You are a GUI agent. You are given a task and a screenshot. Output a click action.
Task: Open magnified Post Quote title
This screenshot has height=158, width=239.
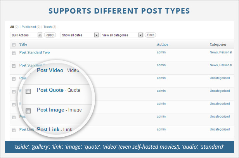pyautogui.click(x=50, y=90)
